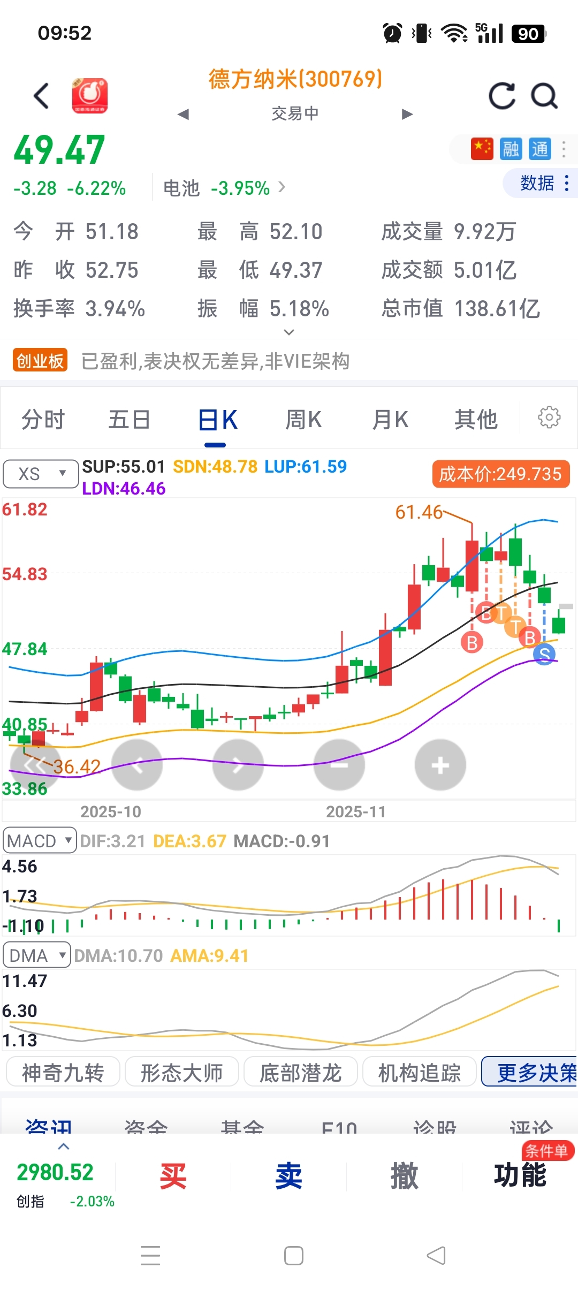Open 机构追踪 indicator button
Screen dimensions: 578x1291
[420, 1071]
